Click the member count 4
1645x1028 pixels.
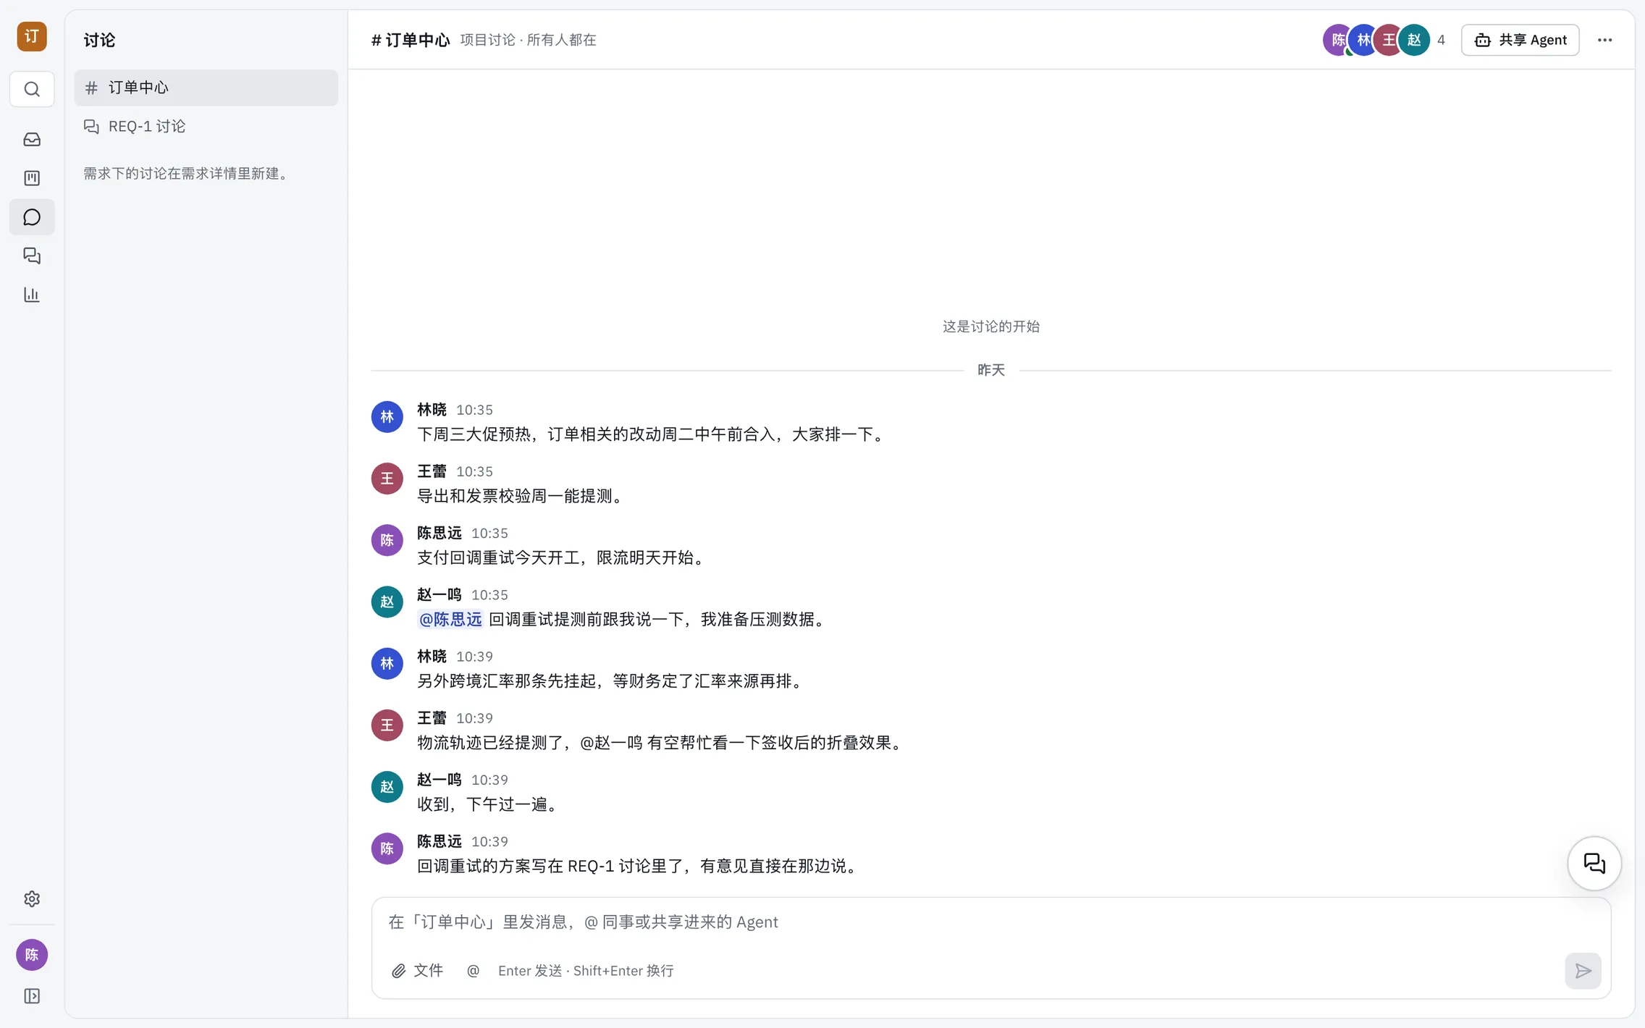point(1441,40)
